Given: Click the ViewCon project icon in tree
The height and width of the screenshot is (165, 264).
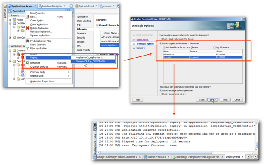Looking at the screenshot, I should pos(15,37).
